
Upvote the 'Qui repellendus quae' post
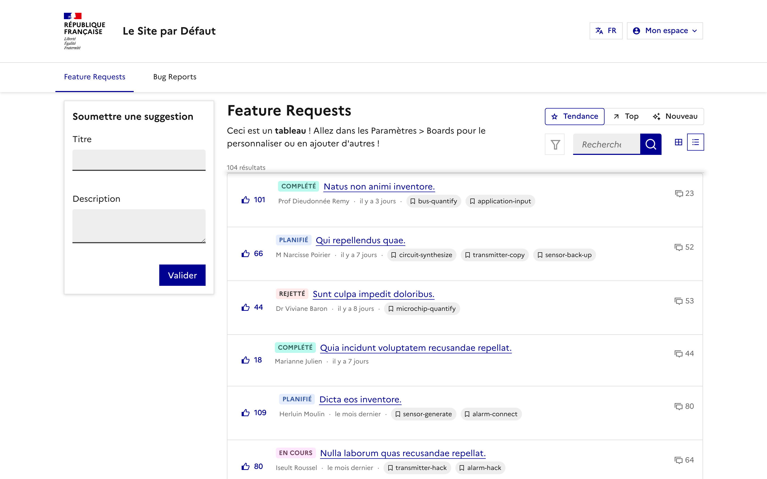coord(246,253)
